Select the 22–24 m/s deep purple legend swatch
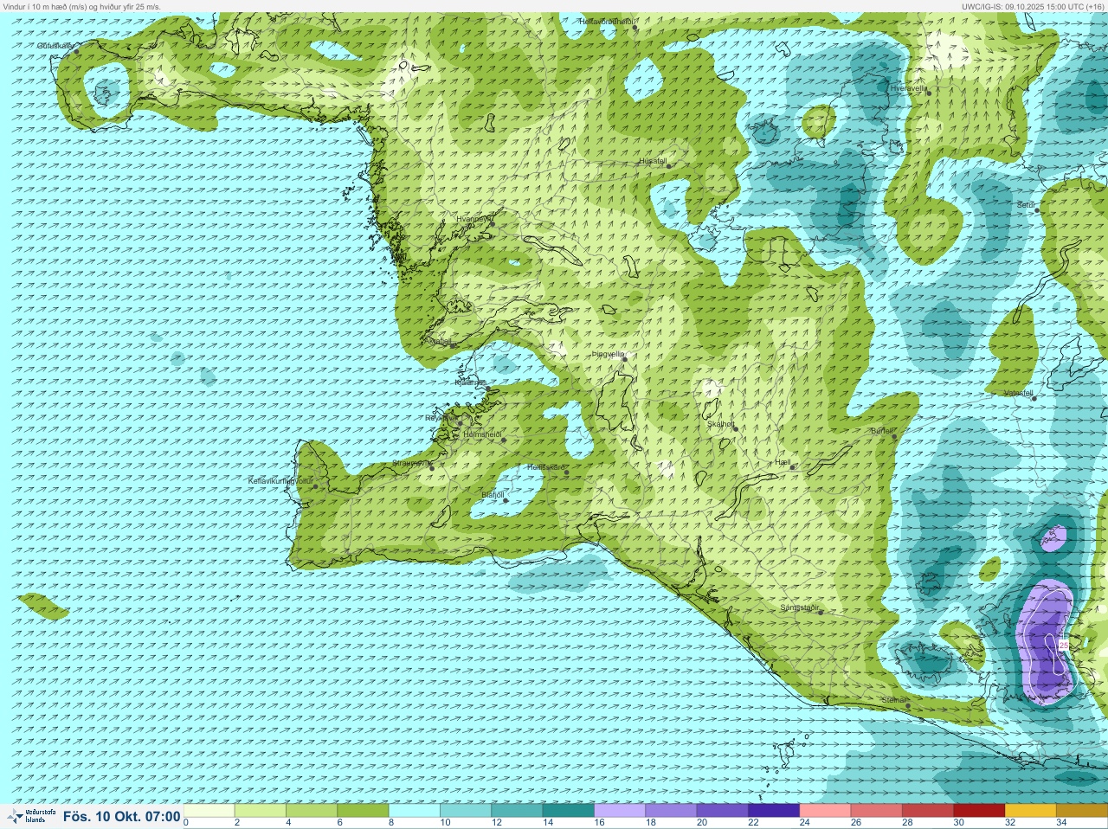Screen dimensions: 1108x829 click(x=774, y=811)
